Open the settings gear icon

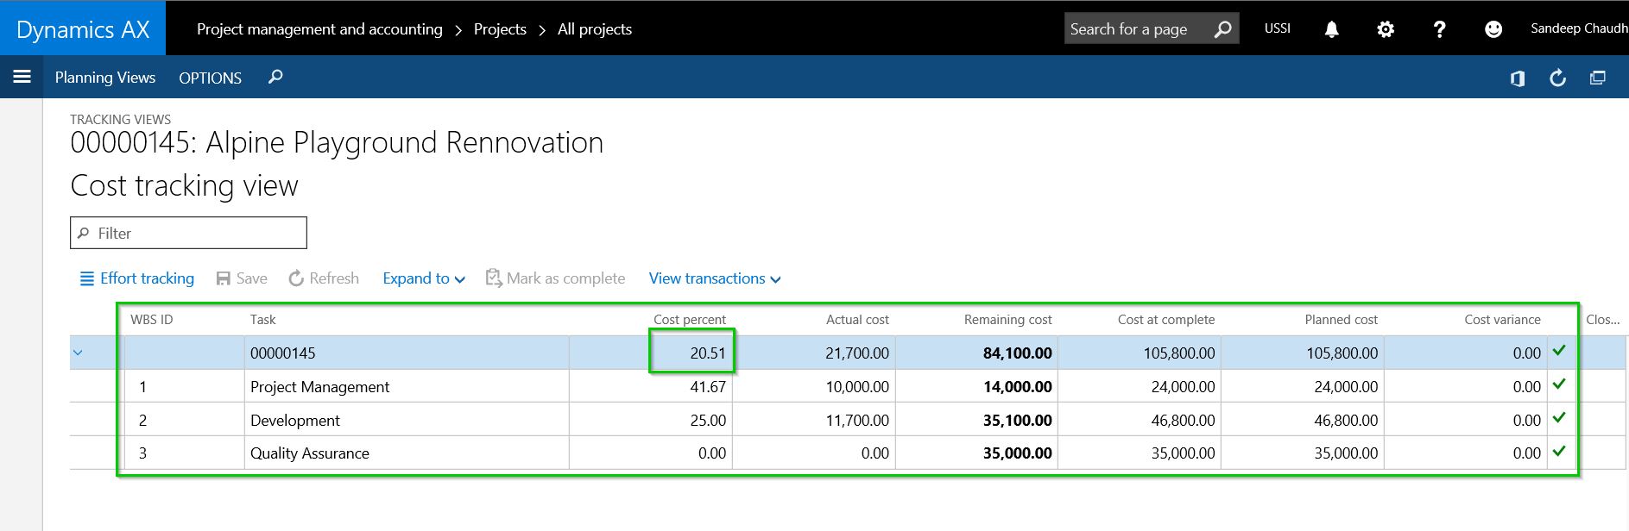[1385, 29]
